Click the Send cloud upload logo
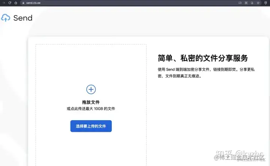The image size is (270, 166). point(6,18)
